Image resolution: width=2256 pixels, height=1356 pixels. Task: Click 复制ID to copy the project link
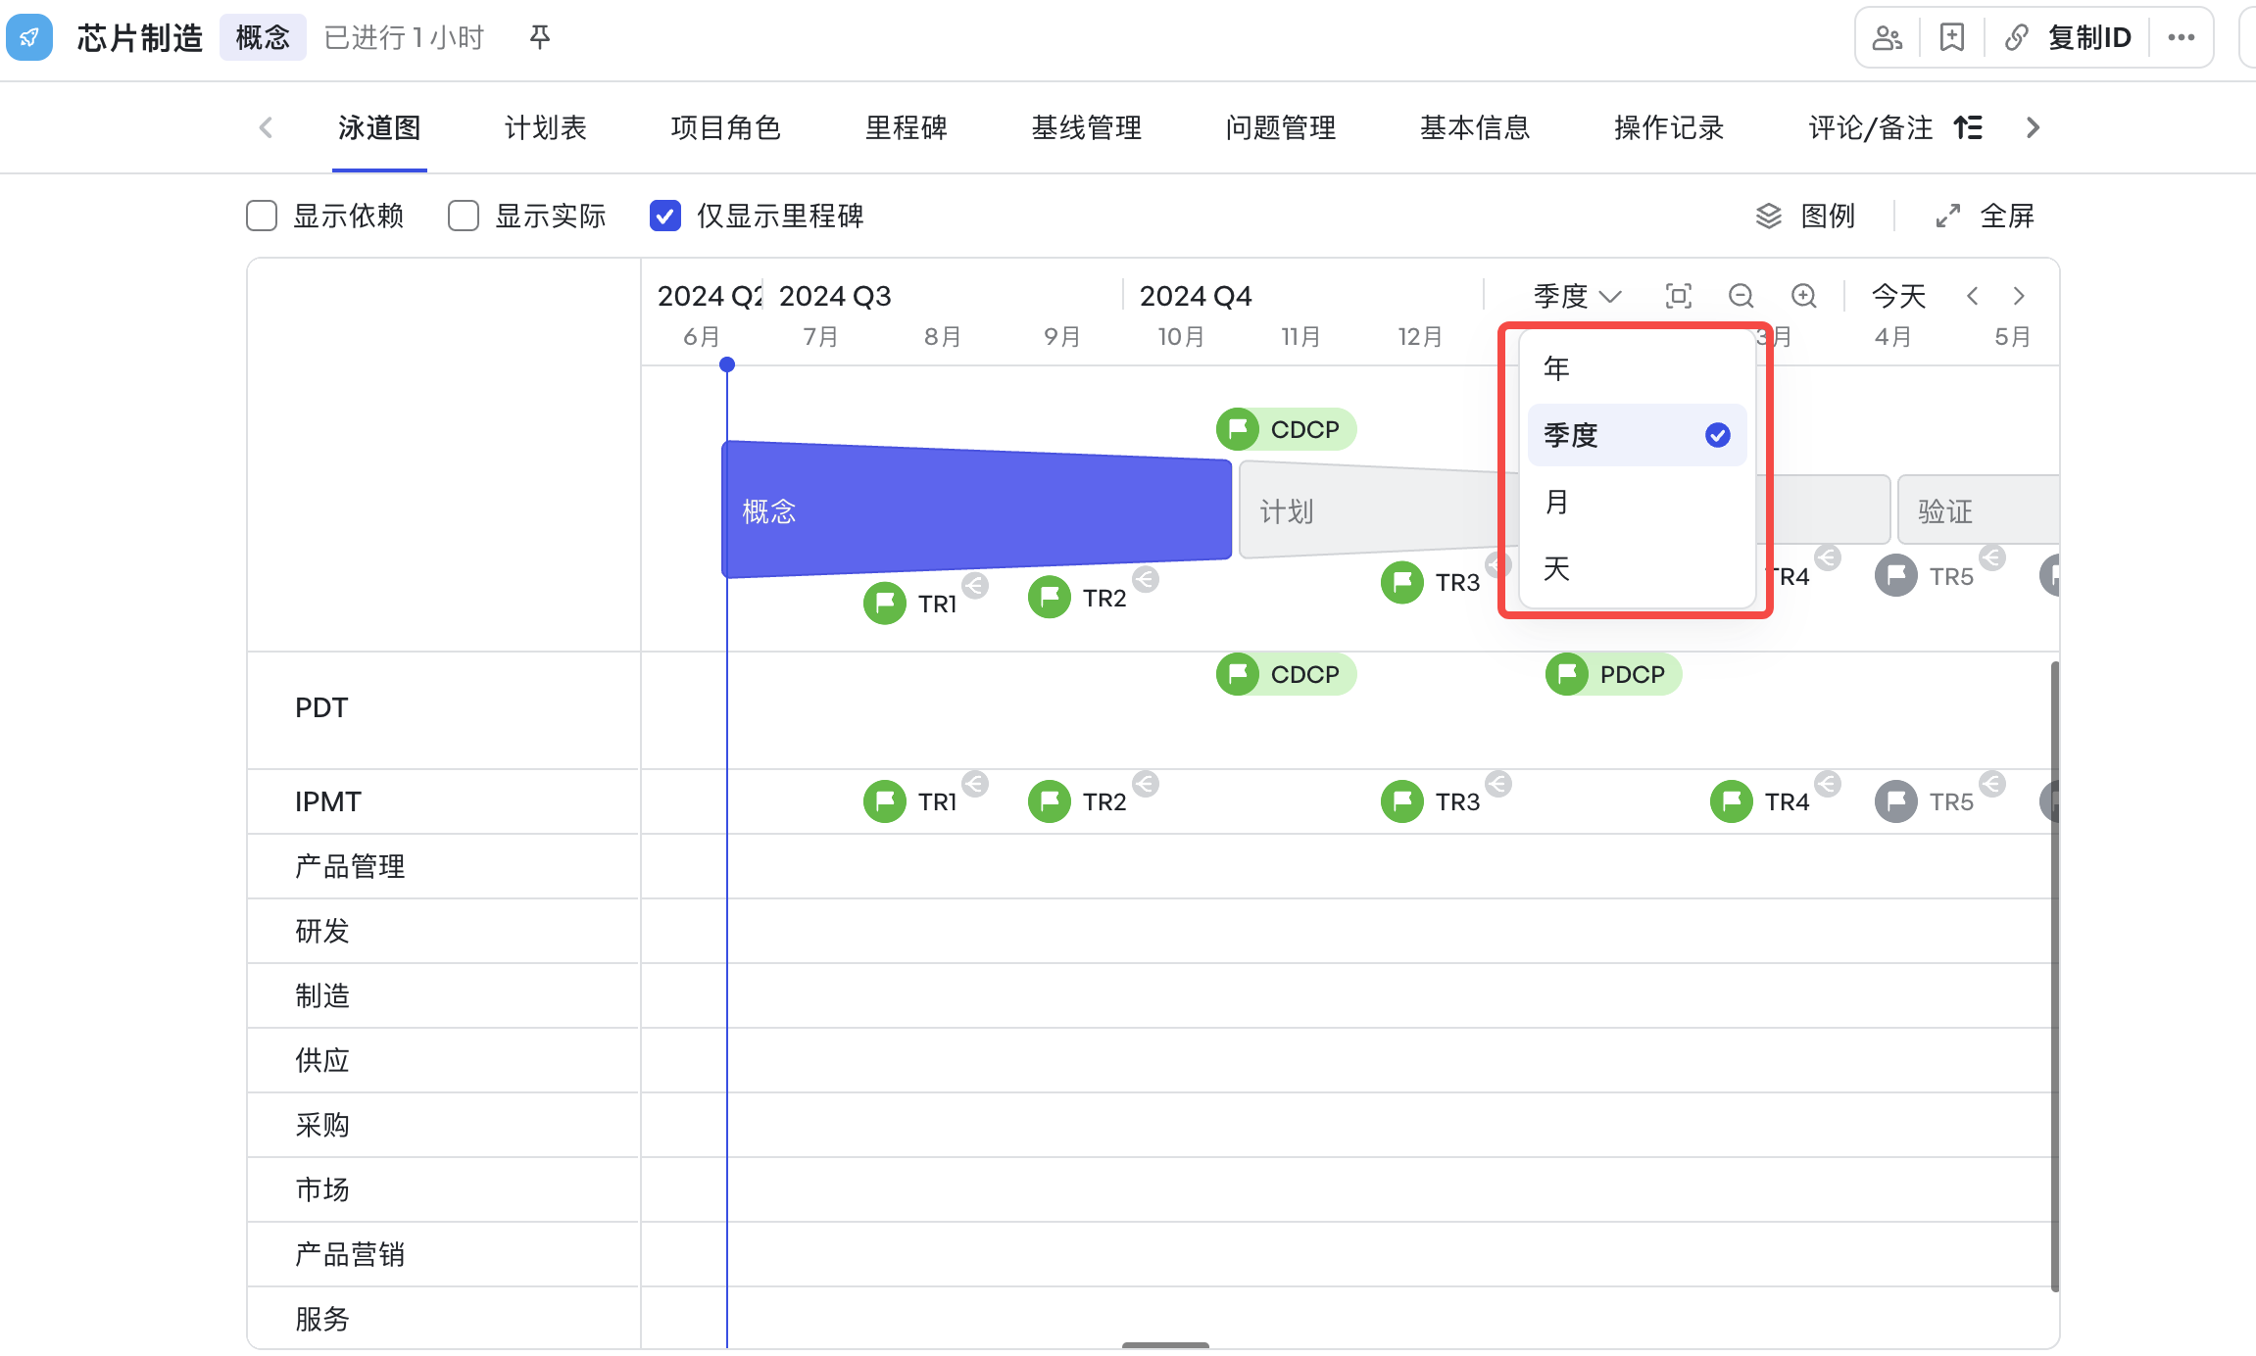point(2068,37)
